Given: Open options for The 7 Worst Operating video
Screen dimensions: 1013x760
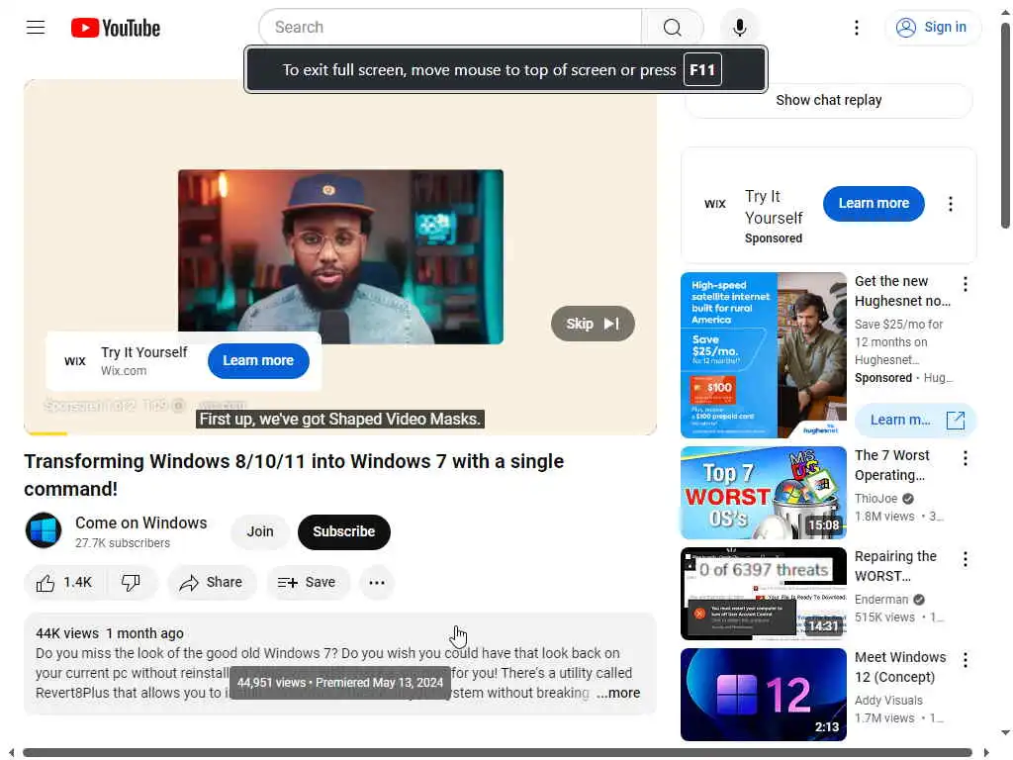Looking at the screenshot, I should tap(966, 459).
